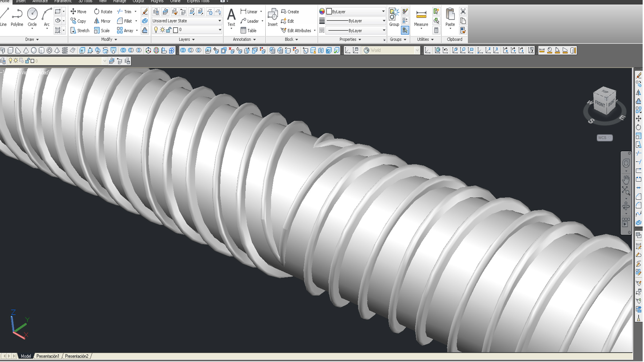
Task: Expand the Utilities panel
Action: pyautogui.click(x=425, y=39)
